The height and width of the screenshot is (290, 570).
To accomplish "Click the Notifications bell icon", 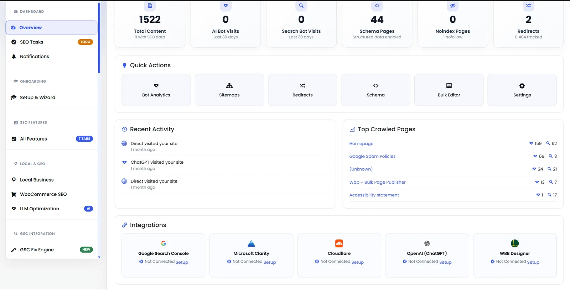I will click(x=14, y=56).
